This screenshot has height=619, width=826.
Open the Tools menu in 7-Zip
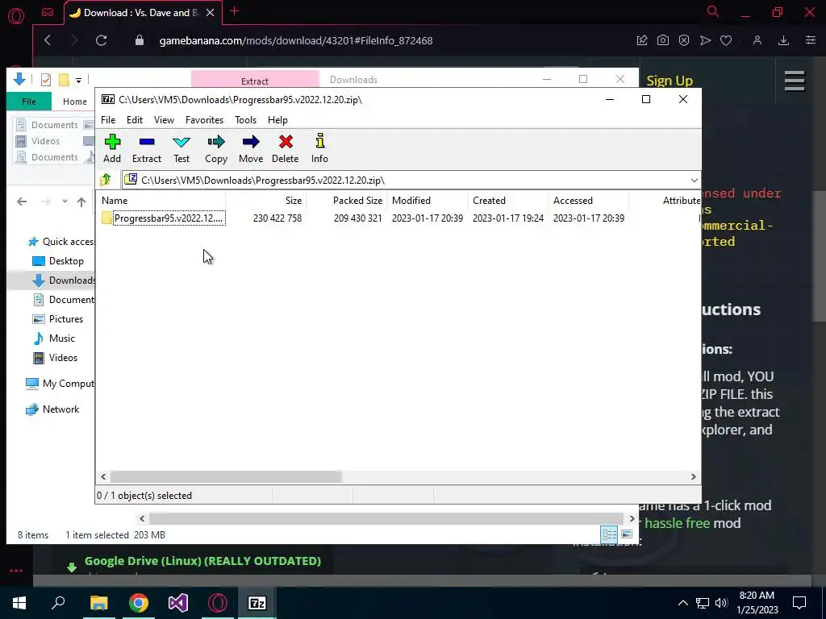coord(245,120)
